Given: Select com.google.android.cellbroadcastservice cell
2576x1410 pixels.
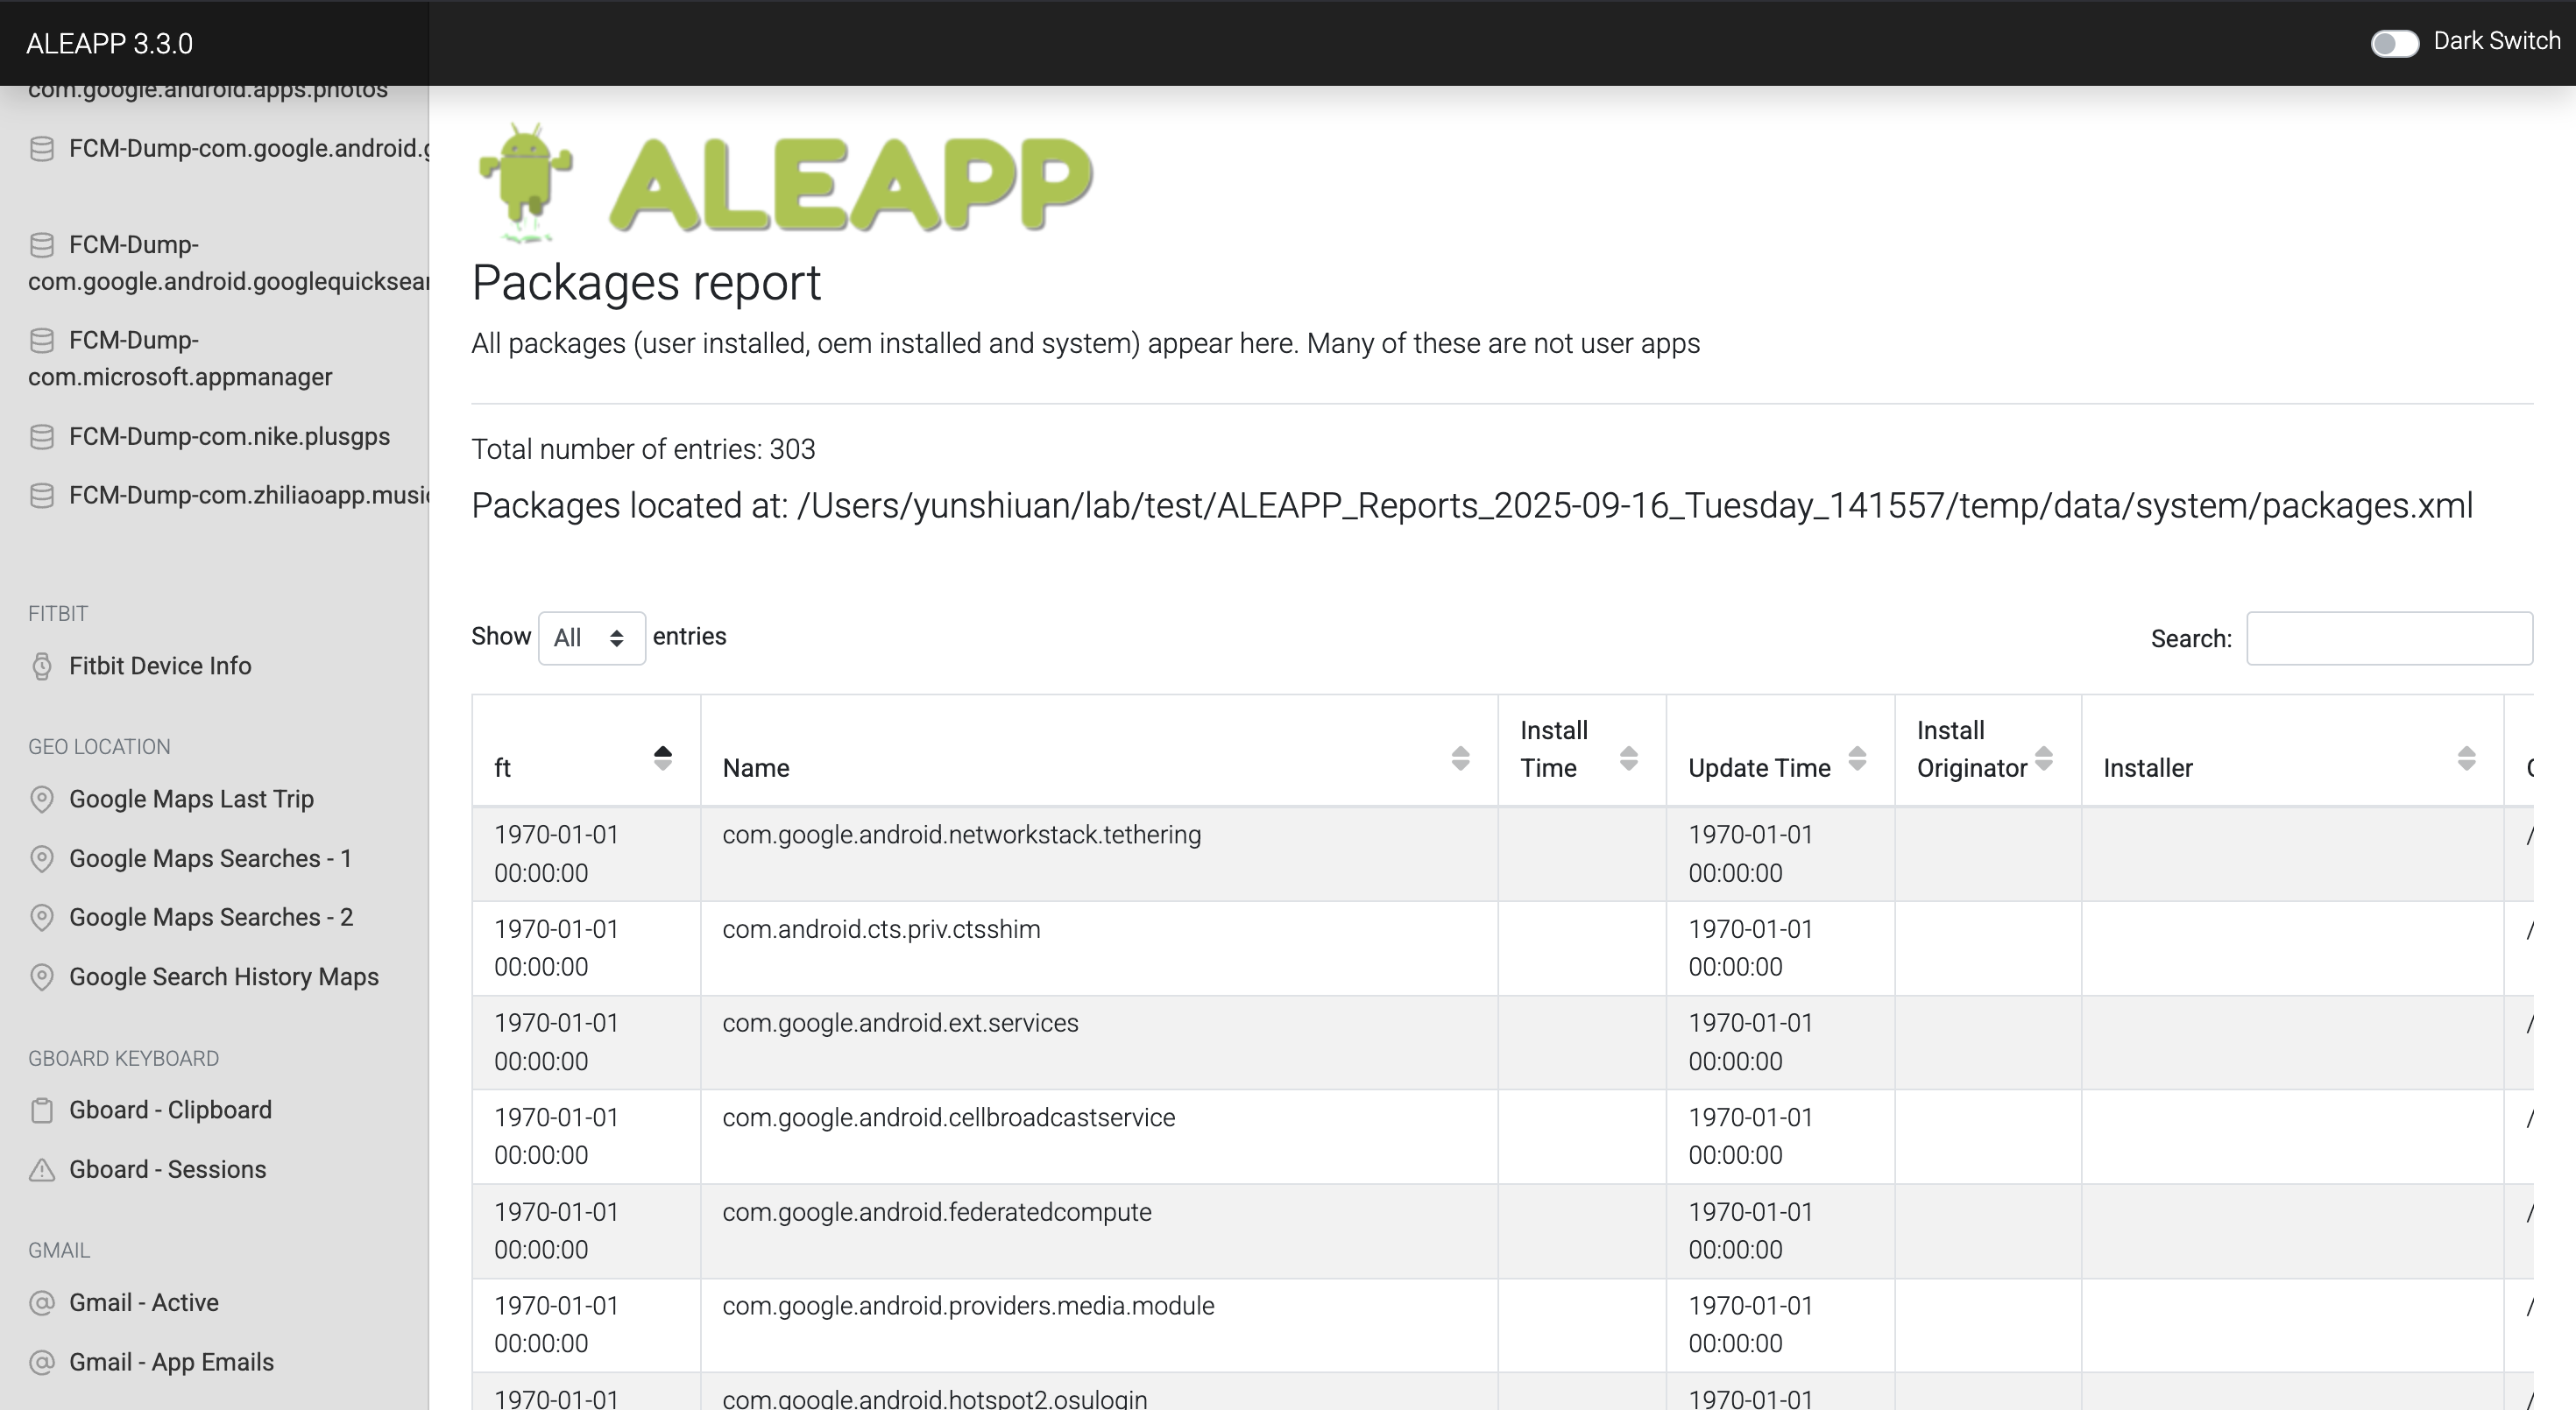Looking at the screenshot, I should coord(1099,1136).
